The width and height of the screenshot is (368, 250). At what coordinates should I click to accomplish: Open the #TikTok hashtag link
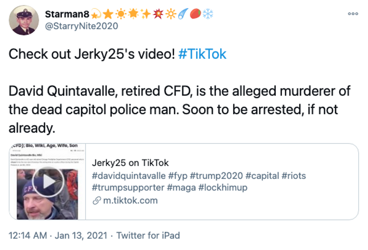pyautogui.click(x=202, y=54)
